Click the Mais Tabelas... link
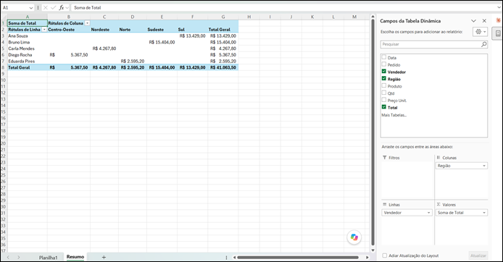Viewport: 503px width, 262px height. [x=394, y=115]
